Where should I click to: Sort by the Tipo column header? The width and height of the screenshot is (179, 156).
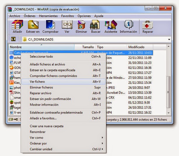(x=111, y=47)
